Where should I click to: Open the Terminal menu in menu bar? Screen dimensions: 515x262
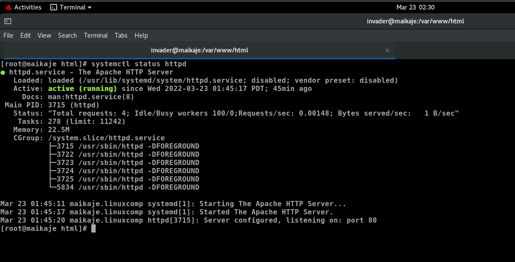[96, 36]
